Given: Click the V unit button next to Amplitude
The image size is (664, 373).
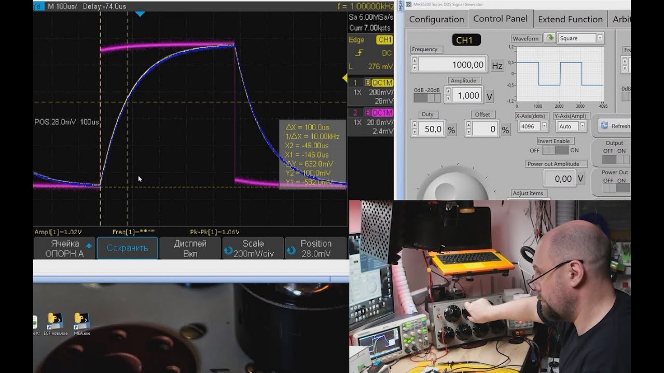Looking at the screenshot, I should [489, 96].
